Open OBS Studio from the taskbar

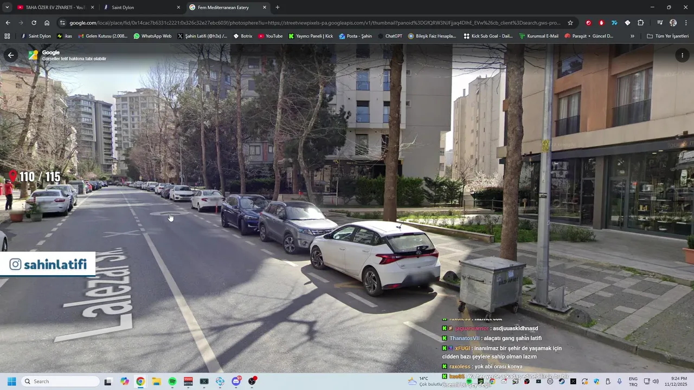coord(252,381)
